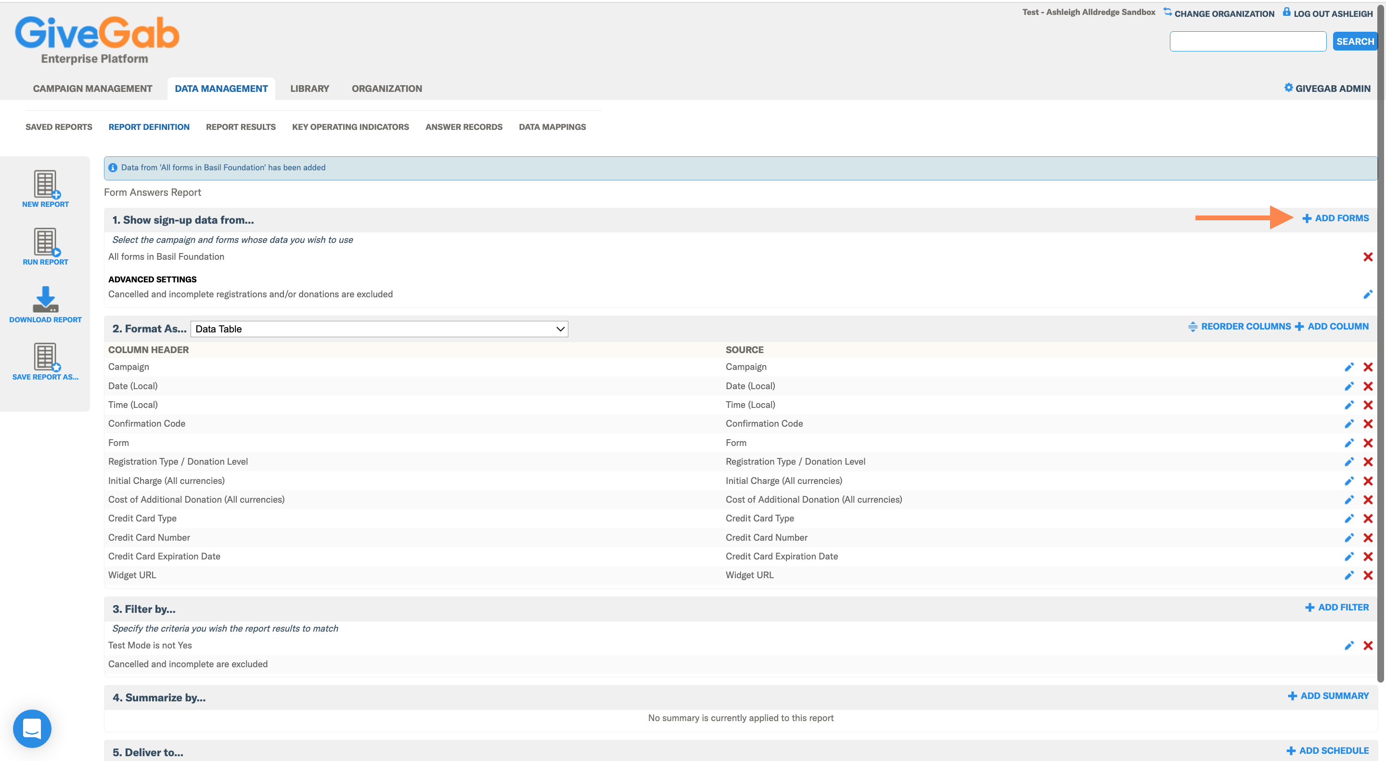
Task: Edit the Form column
Action: (1349, 443)
